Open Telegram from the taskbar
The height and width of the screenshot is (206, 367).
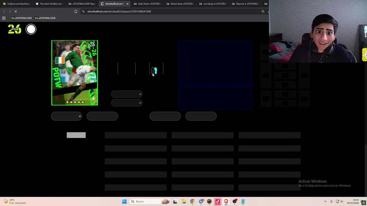(201, 201)
